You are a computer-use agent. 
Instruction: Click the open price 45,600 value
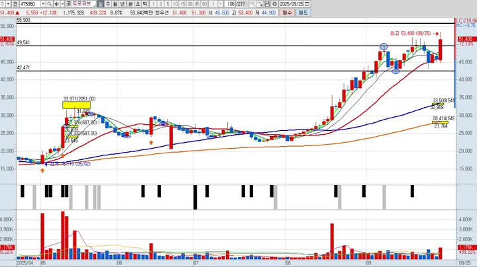(x=222, y=13)
